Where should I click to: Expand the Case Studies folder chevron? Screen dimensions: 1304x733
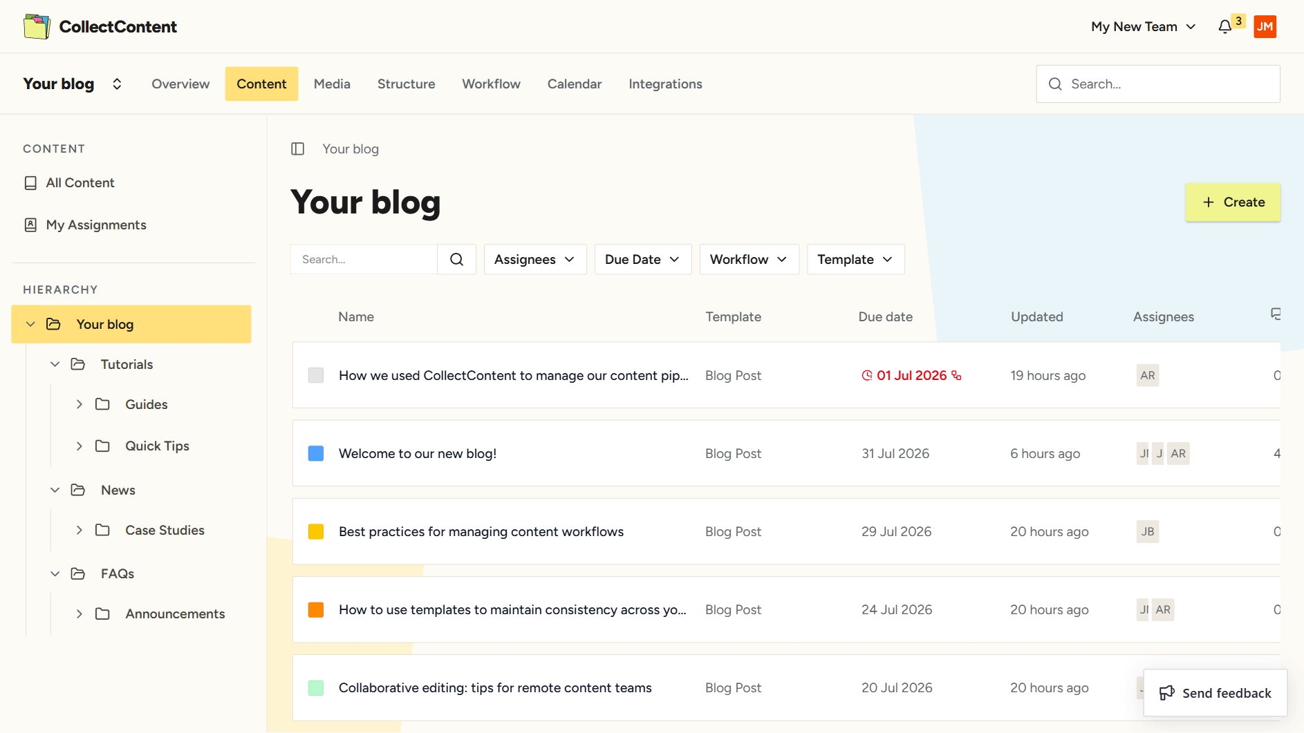click(80, 530)
